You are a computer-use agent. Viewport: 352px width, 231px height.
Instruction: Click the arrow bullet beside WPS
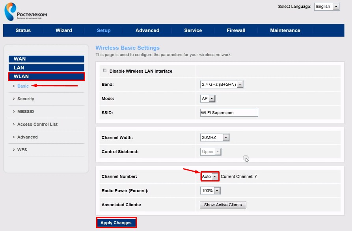14,150
